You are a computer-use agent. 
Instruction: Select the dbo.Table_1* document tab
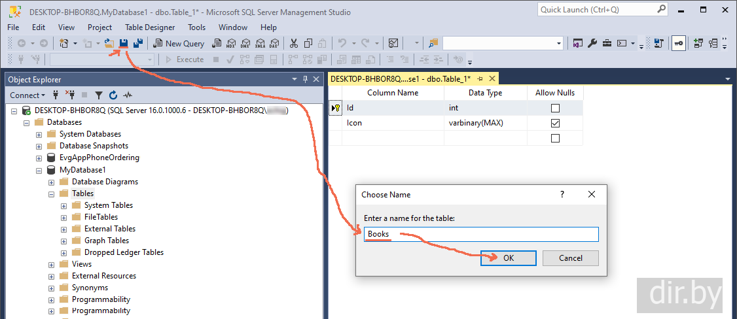coord(401,79)
